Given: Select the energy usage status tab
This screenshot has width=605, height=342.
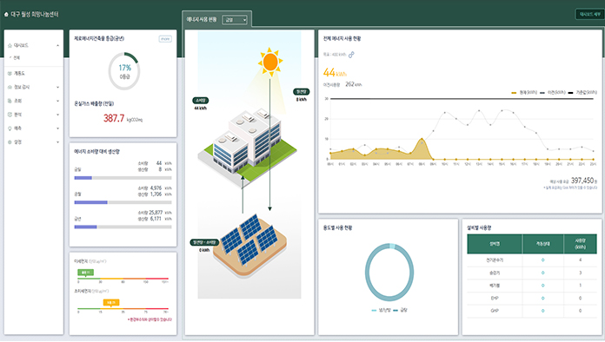Looking at the screenshot, I should [202, 20].
